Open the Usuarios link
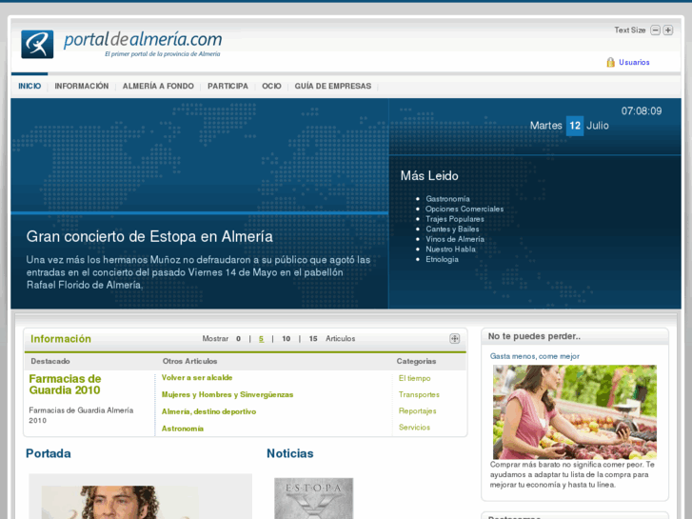692x519 pixels. [634, 62]
